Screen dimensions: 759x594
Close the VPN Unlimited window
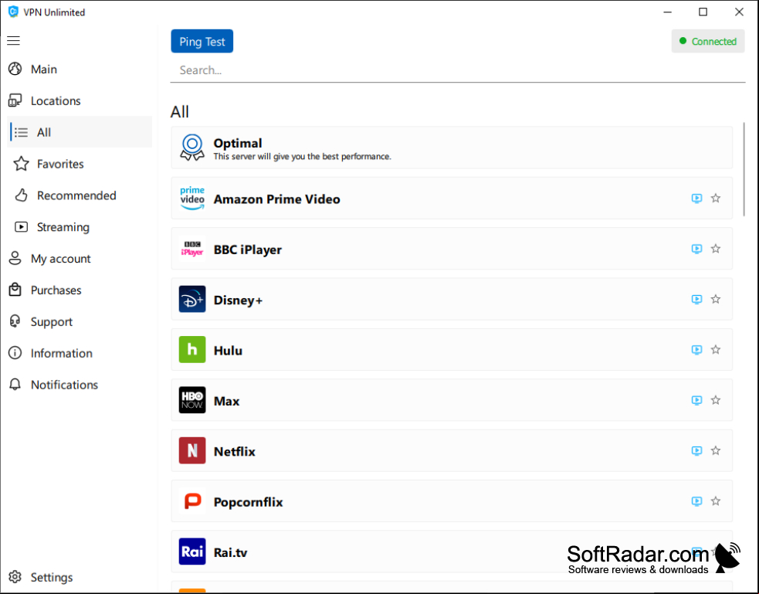tap(739, 12)
